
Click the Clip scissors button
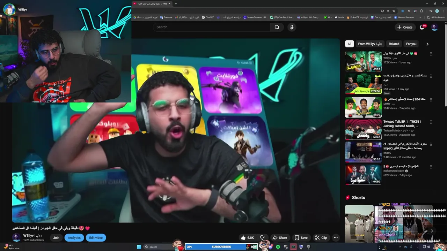321,238
